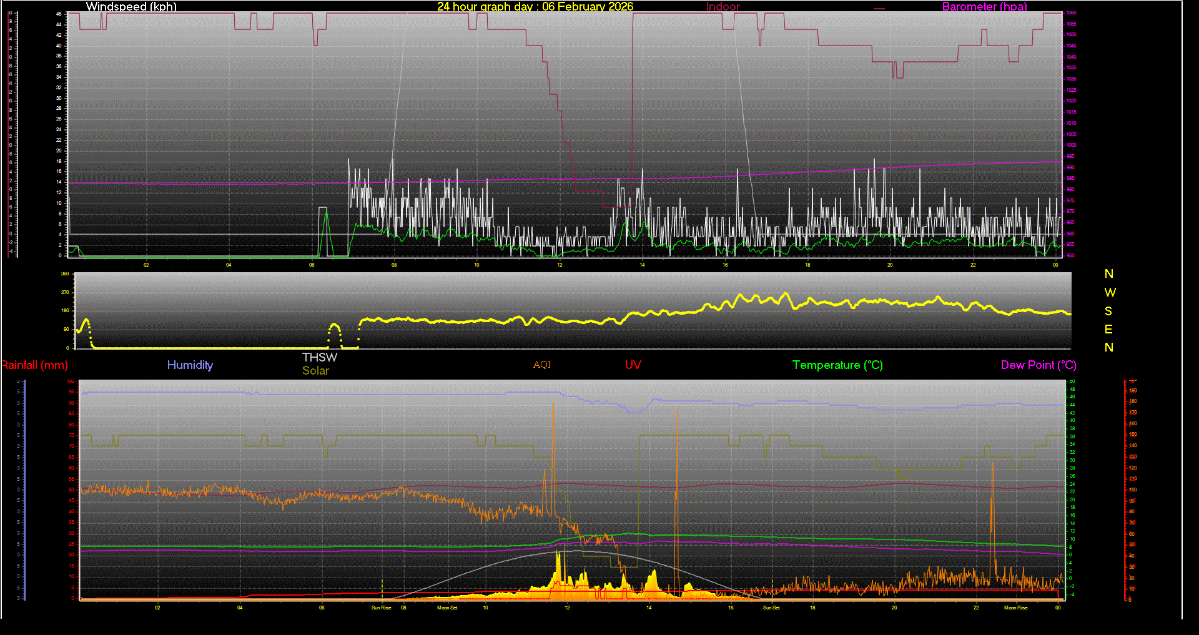Click the Windspeed (kph) legend label
Viewport: 1199px width, 635px height.
click(131, 6)
